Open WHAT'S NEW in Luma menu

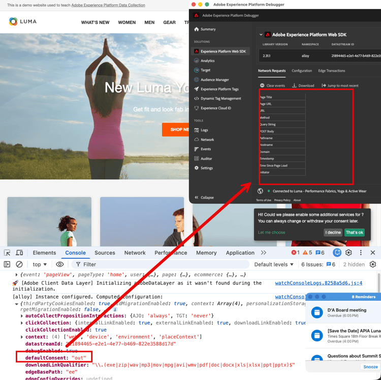click(96, 22)
